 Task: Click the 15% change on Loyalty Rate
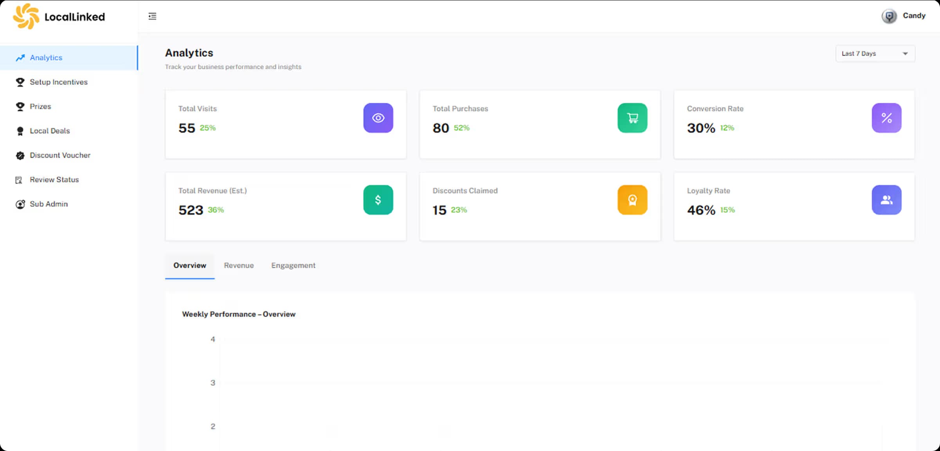click(728, 210)
